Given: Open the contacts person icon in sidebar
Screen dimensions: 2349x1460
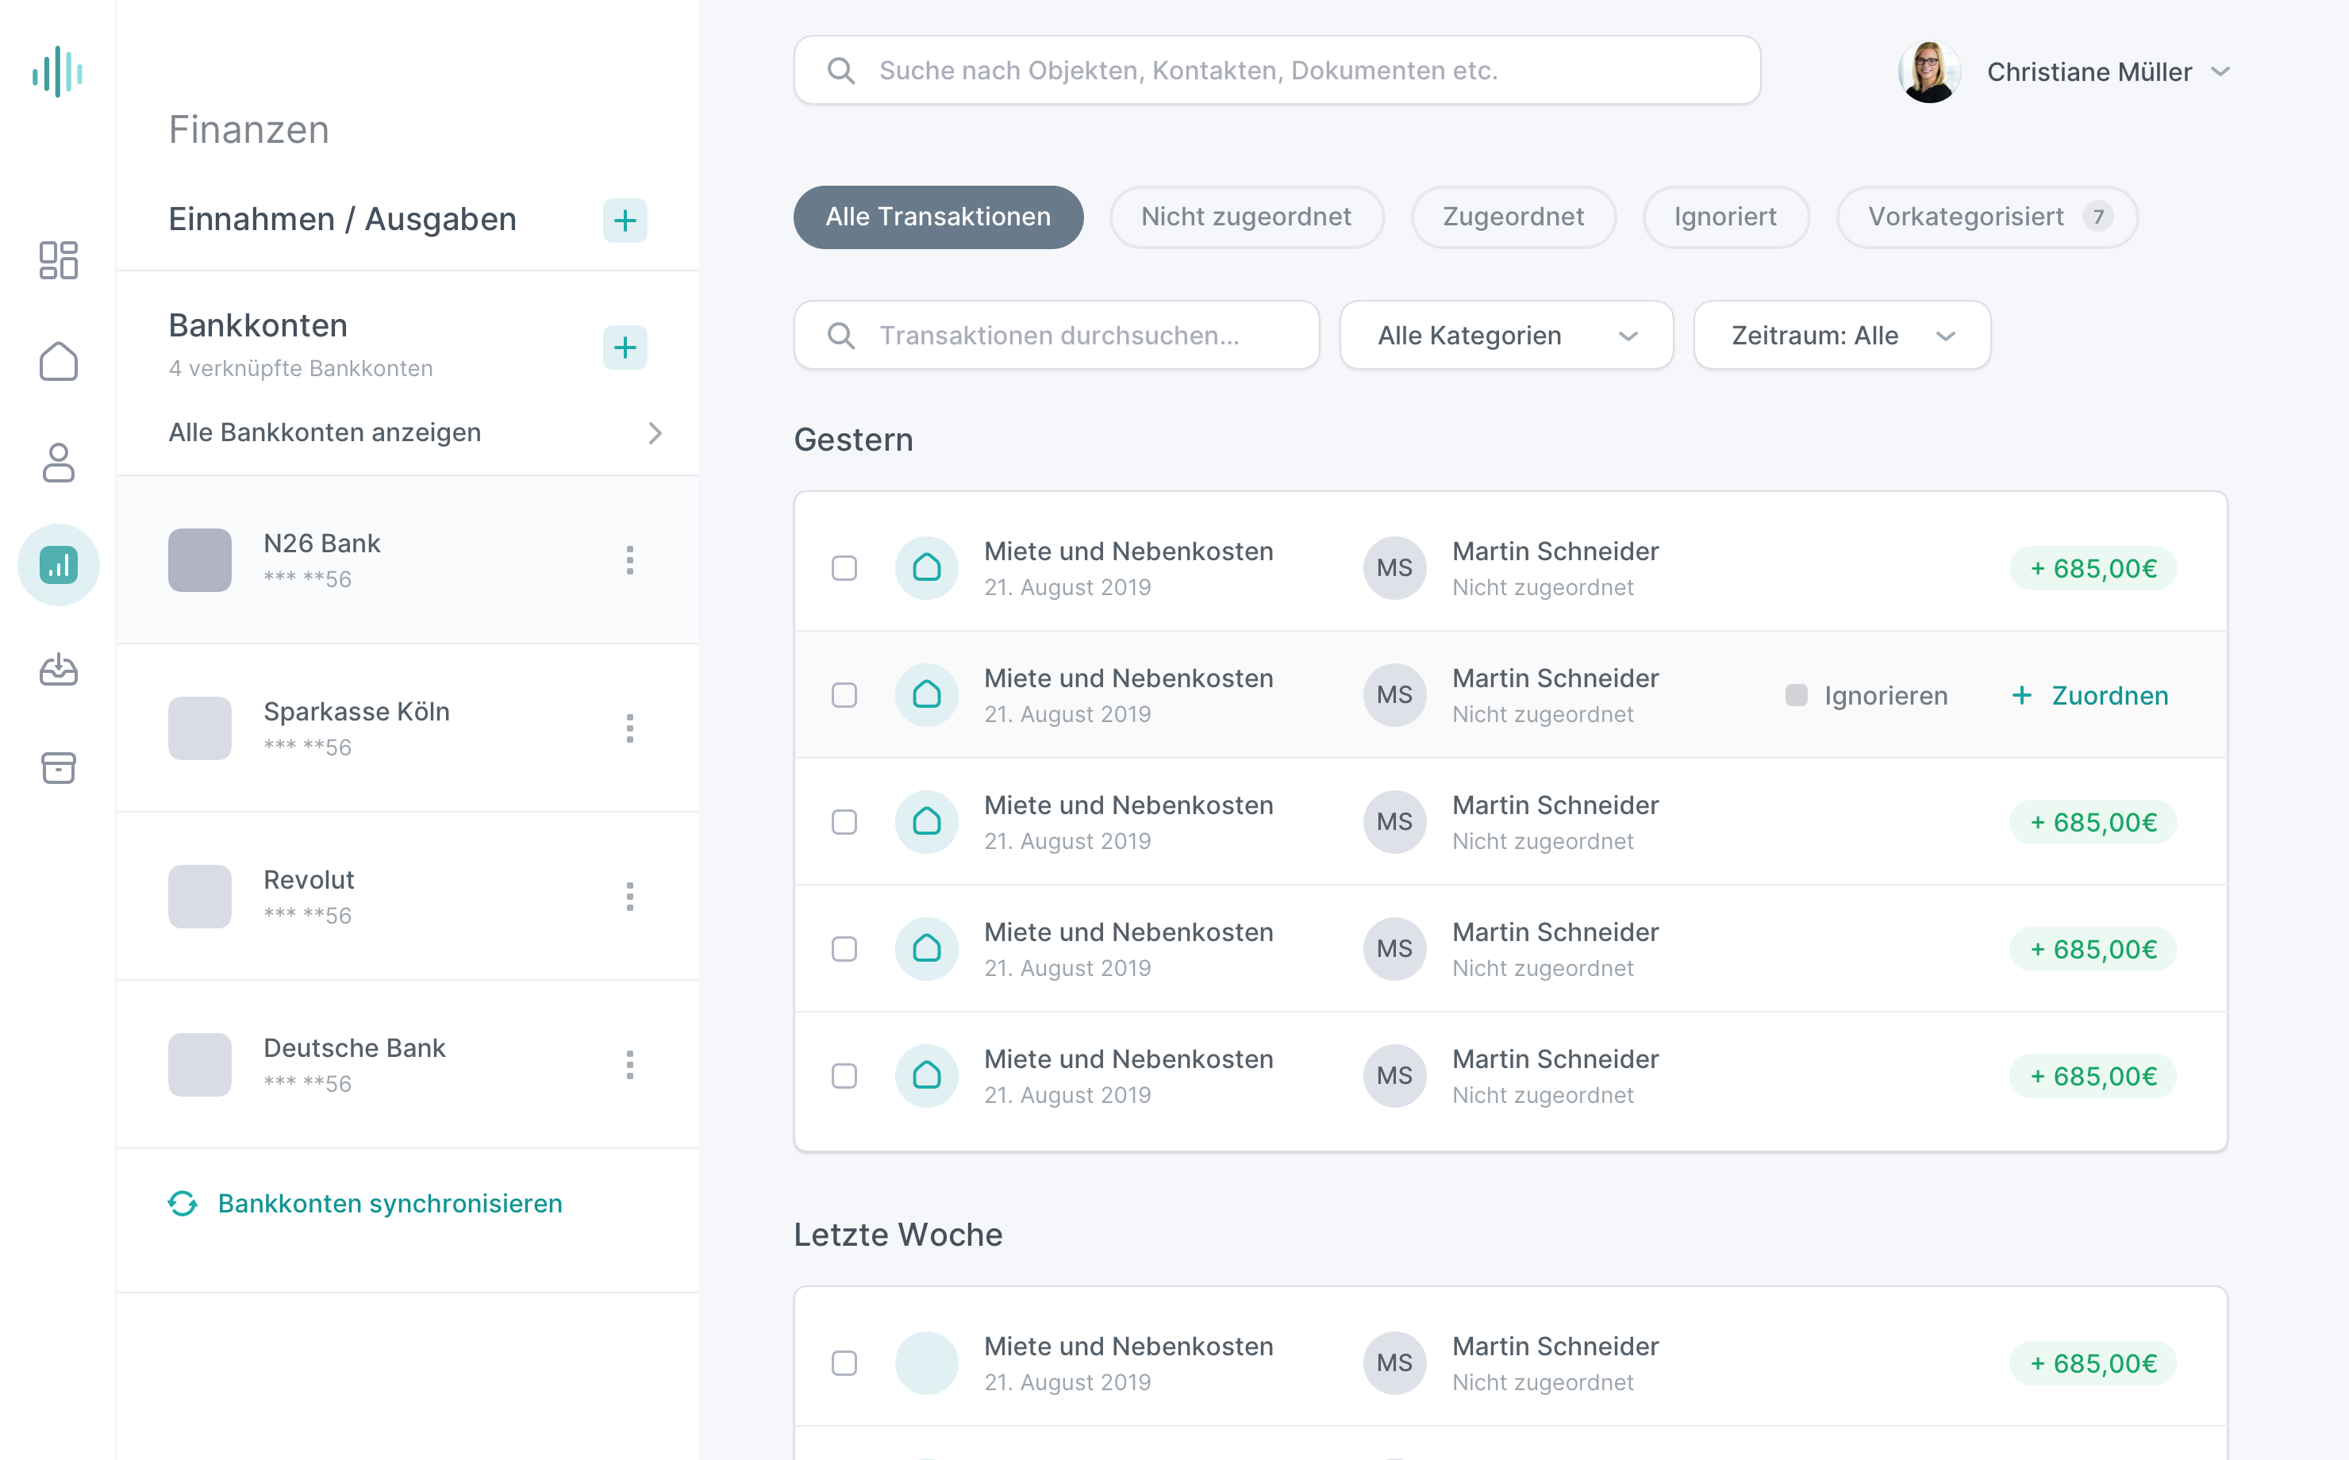Looking at the screenshot, I should tap(58, 463).
